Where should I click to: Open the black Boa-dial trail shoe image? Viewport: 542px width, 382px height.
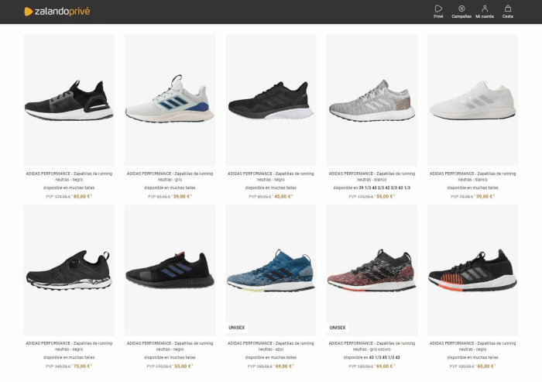[x=69, y=270]
